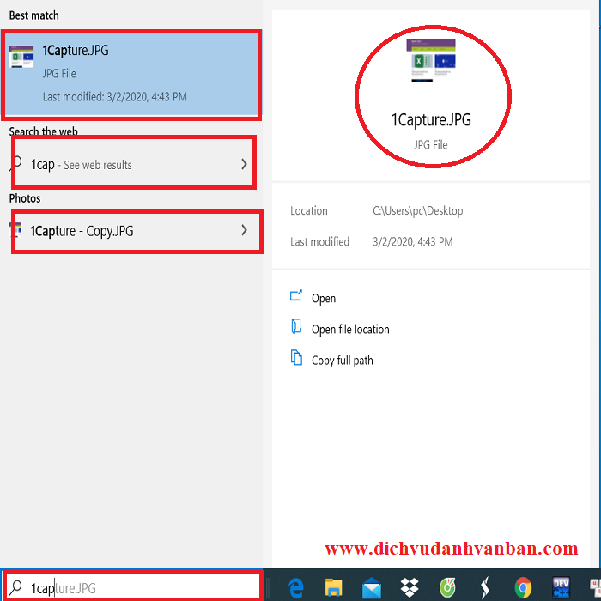This screenshot has width=601, height=601.
Task: Open the C:\Users\pc\Desktop location link
Action: click(x=418, y=210)
